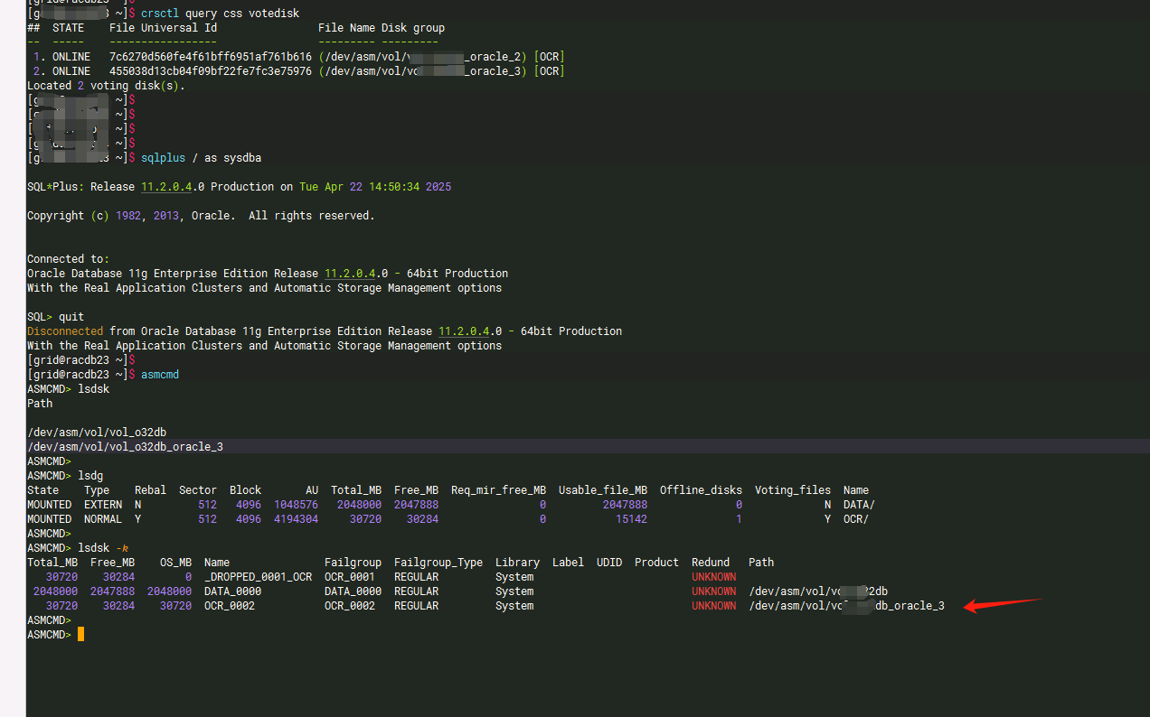Click the 'Tue Apr 22 14:50:34 2025' timestamp

coord(375,187)
